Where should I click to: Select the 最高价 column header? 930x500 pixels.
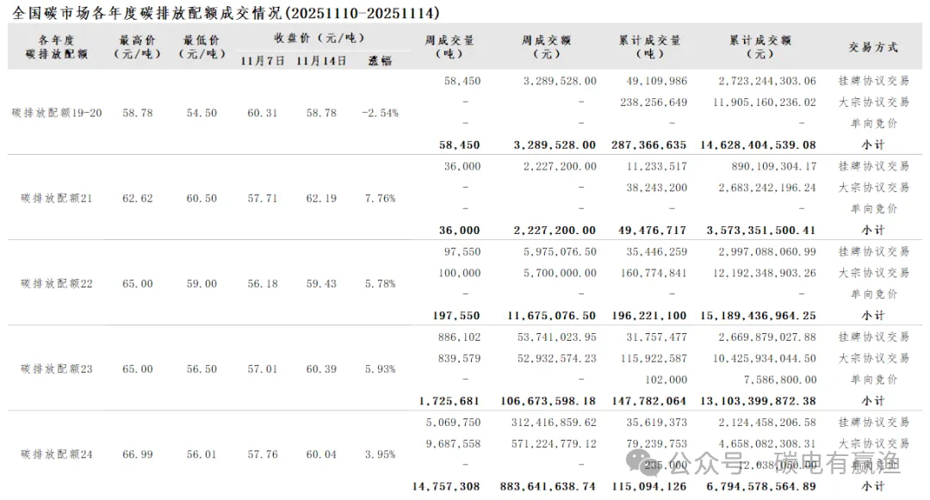click(138, 46)
